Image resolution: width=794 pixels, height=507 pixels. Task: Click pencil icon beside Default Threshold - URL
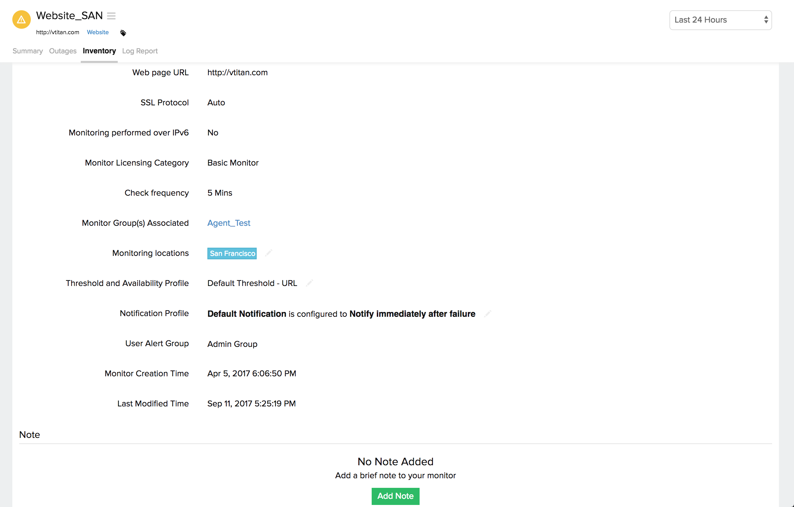310,283
